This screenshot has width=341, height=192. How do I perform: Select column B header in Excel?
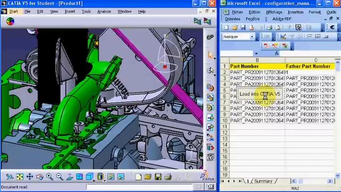point(257,60)
